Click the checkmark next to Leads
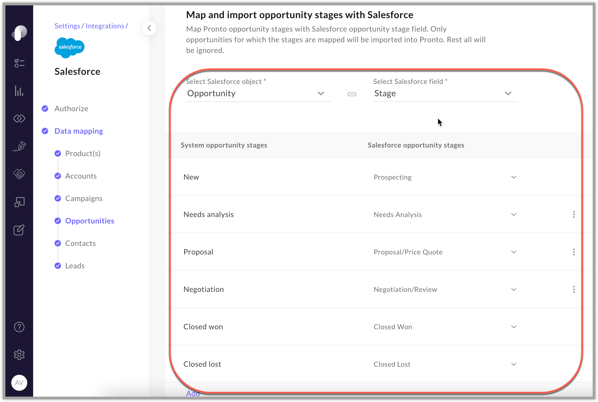Viewport: 598px width, 402px height. 58,265
